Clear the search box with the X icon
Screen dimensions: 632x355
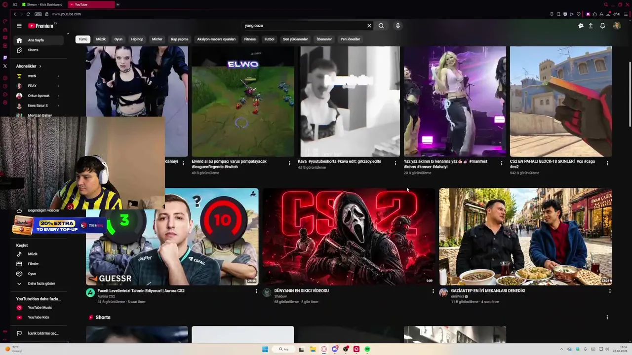coord(369,26)
